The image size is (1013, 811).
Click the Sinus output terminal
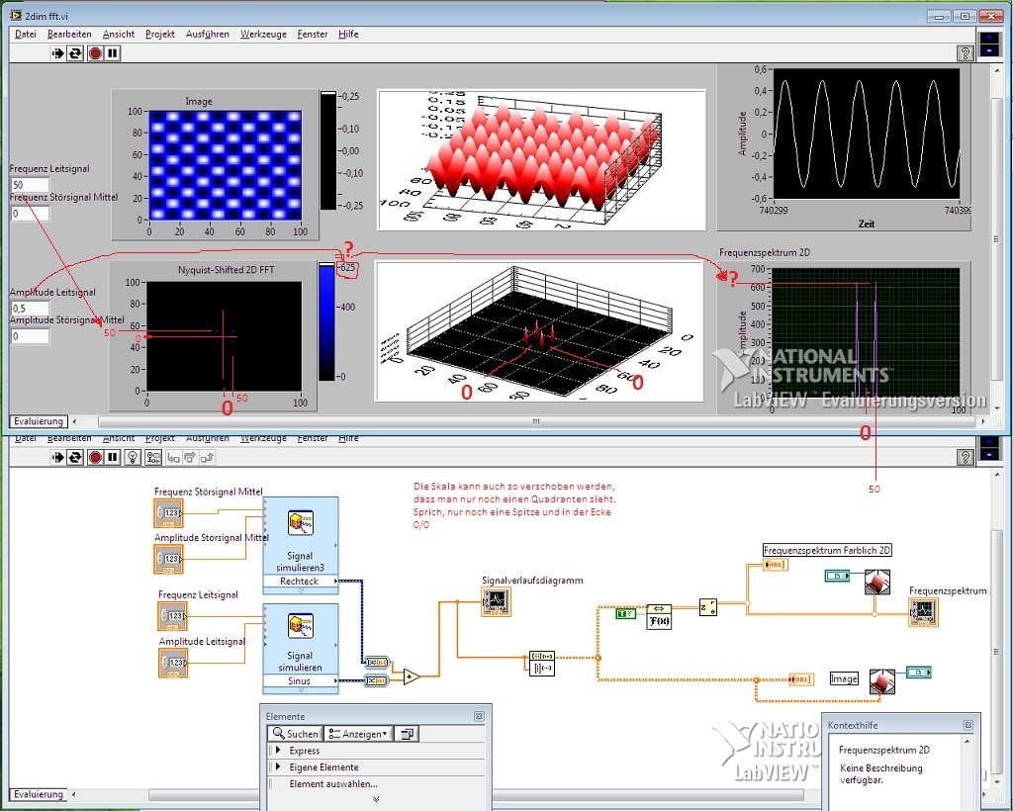point(301,680)
